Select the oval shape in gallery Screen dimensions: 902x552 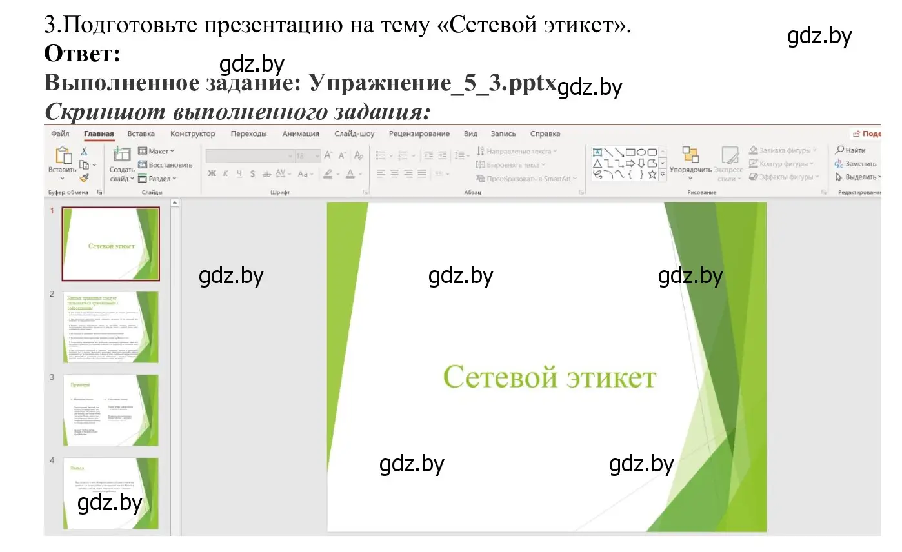(641, 152)
